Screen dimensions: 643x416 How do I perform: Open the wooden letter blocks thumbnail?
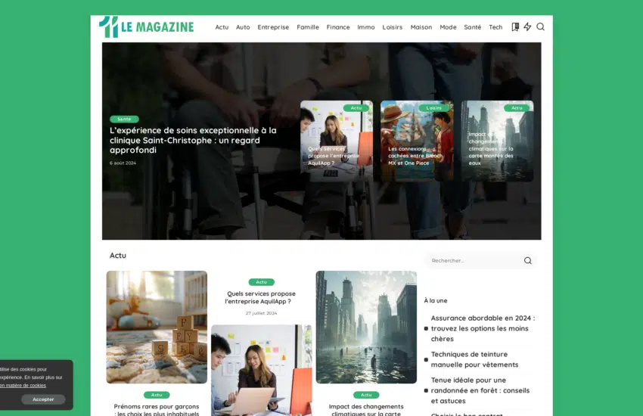pyautogui.click(x=157, y=327)
